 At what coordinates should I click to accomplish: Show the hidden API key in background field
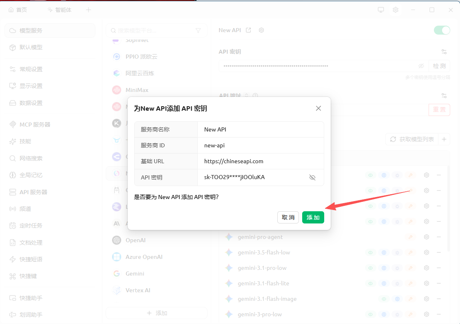tap(421, 66)
